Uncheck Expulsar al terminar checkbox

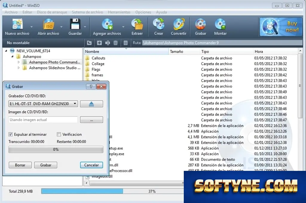(10, 134)
